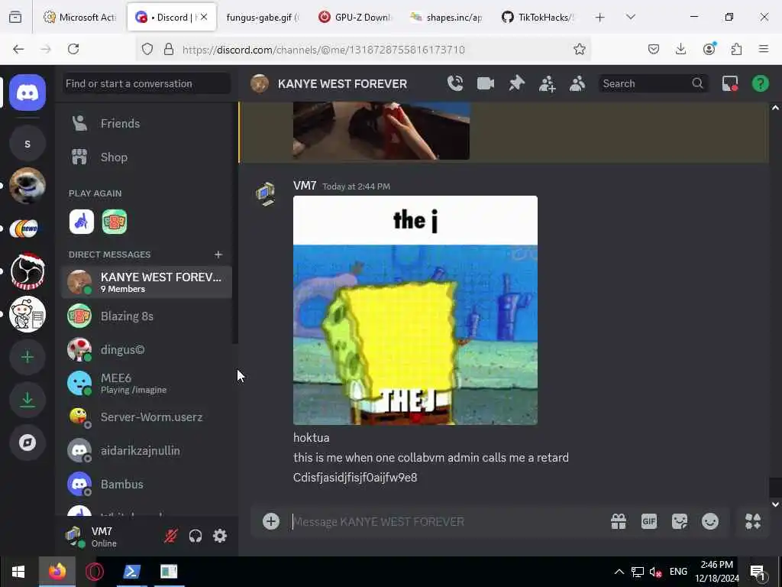Click the chat search field
This screenshot has height=587, width=782.
652,83
